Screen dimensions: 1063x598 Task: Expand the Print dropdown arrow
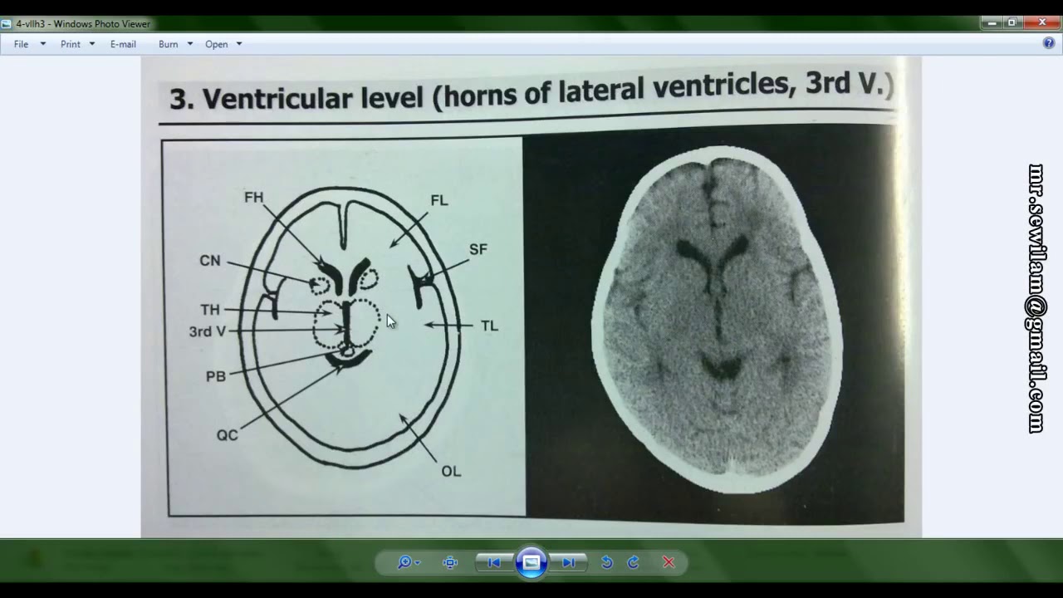pos(92,44)
